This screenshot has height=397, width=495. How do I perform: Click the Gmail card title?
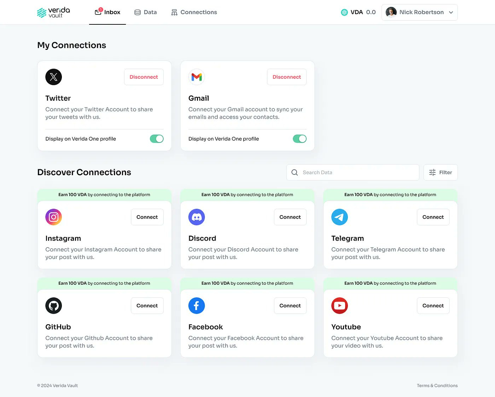point(199,98)
